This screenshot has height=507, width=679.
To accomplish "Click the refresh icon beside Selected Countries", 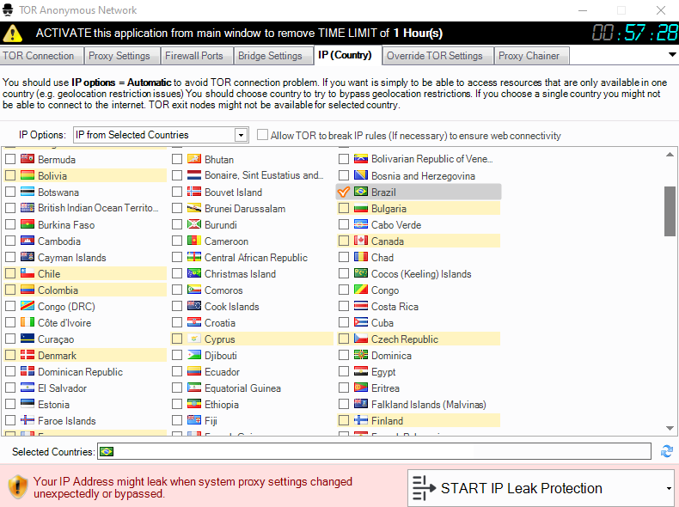I will (x=667, y=451).
